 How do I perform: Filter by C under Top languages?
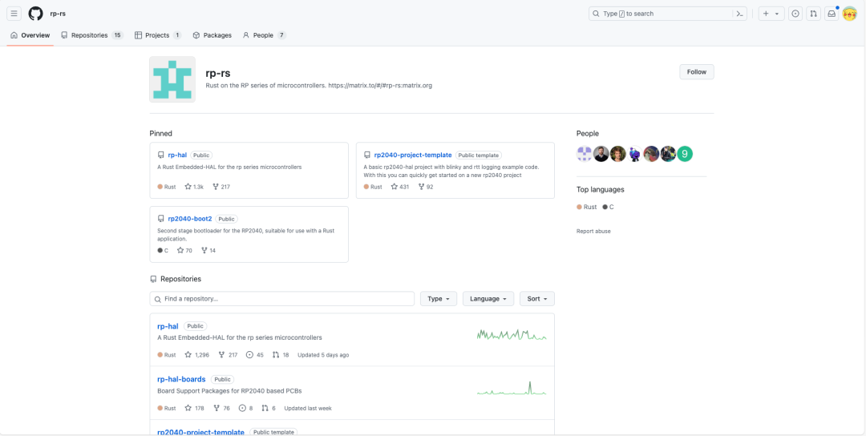coord(608,207)
